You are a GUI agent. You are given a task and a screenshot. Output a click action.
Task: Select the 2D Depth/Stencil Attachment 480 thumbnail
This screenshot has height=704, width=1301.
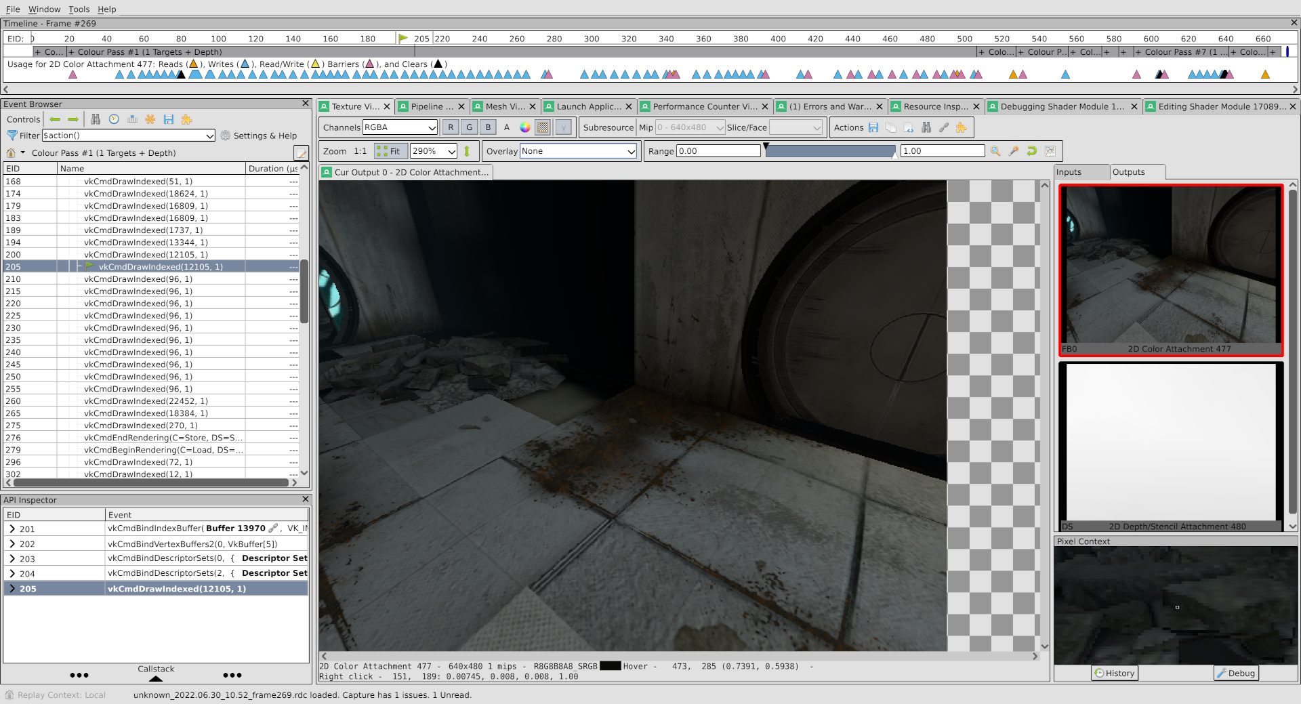pos(1171,447)
